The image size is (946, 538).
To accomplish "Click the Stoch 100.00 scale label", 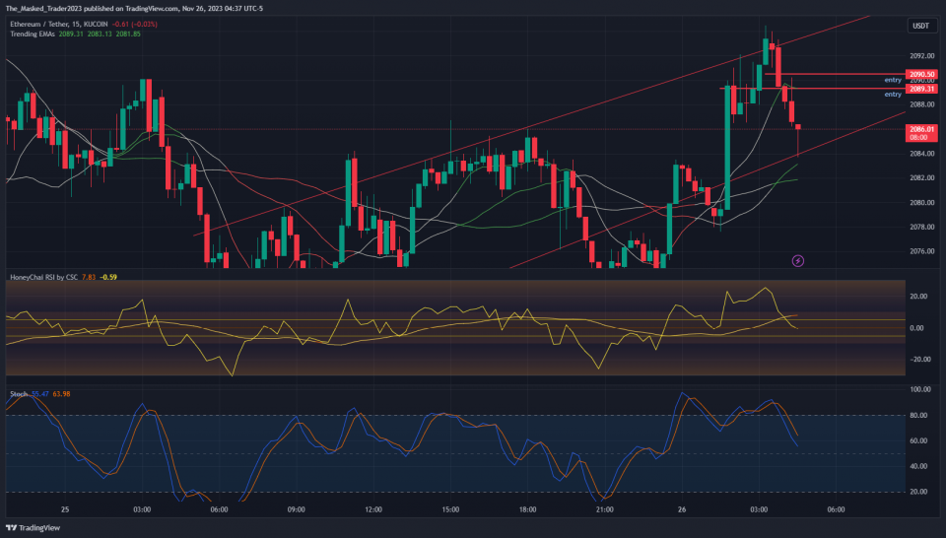I will coord(921,389).
